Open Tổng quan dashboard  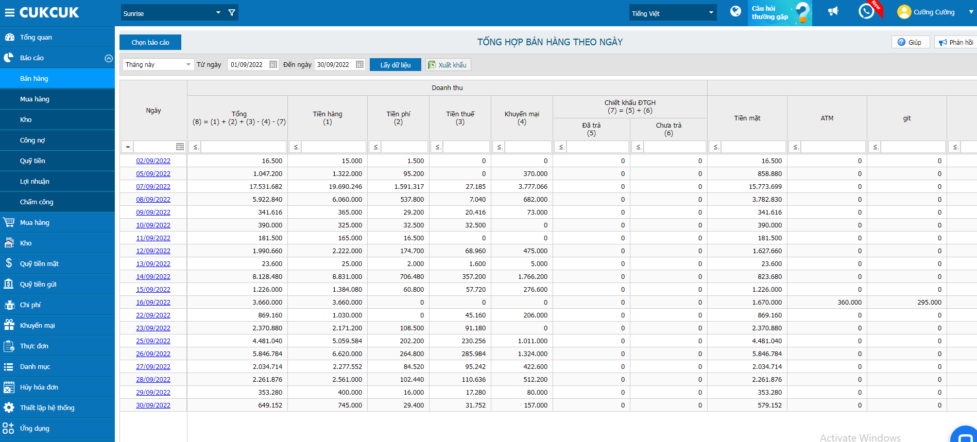click(x=57, y=37)
